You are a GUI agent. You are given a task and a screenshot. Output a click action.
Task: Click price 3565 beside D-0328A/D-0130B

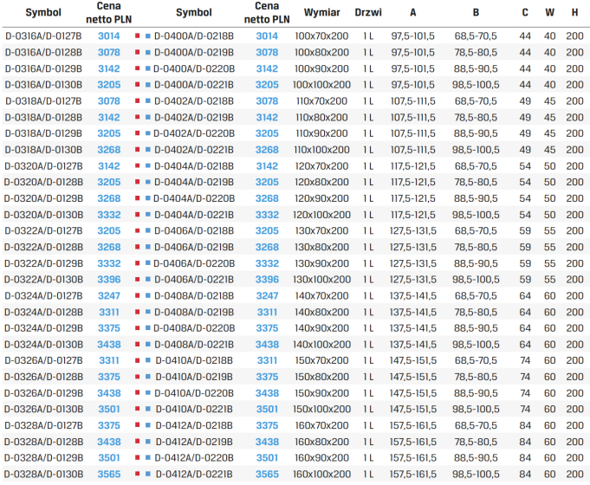109,474
